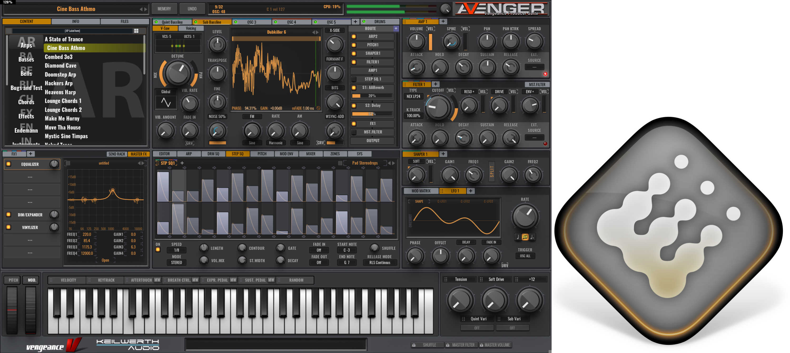Open the RLS Continous release mode selector
Screen dimensions: 790x353
point(380,262)
